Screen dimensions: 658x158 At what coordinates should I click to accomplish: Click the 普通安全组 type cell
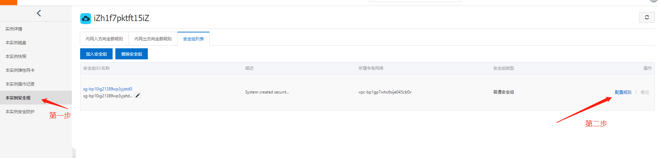[x=504, y=92]
